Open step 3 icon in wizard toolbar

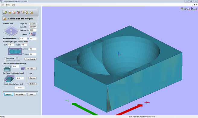[x=14, y=12]
